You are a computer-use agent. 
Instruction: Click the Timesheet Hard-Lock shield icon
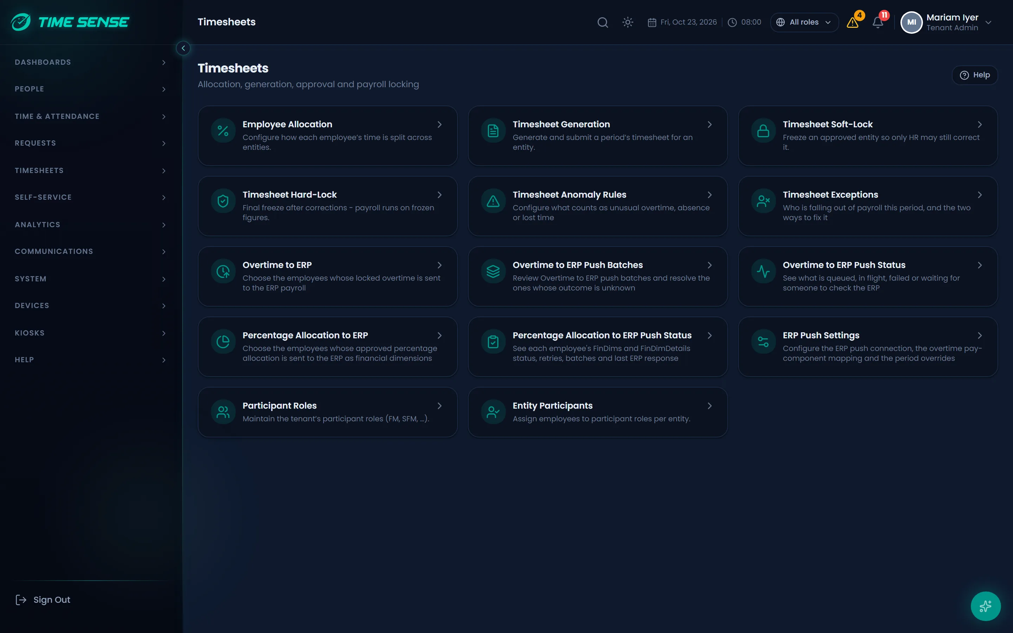[x=223, y=202]
